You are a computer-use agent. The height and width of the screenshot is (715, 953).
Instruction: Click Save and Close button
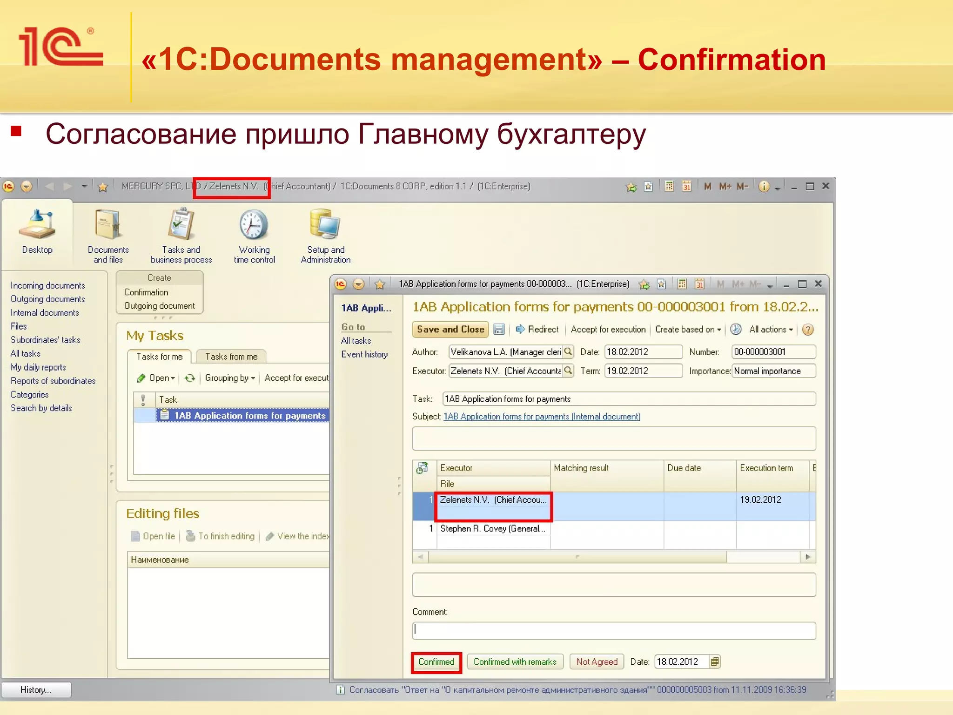coord(450,330)
